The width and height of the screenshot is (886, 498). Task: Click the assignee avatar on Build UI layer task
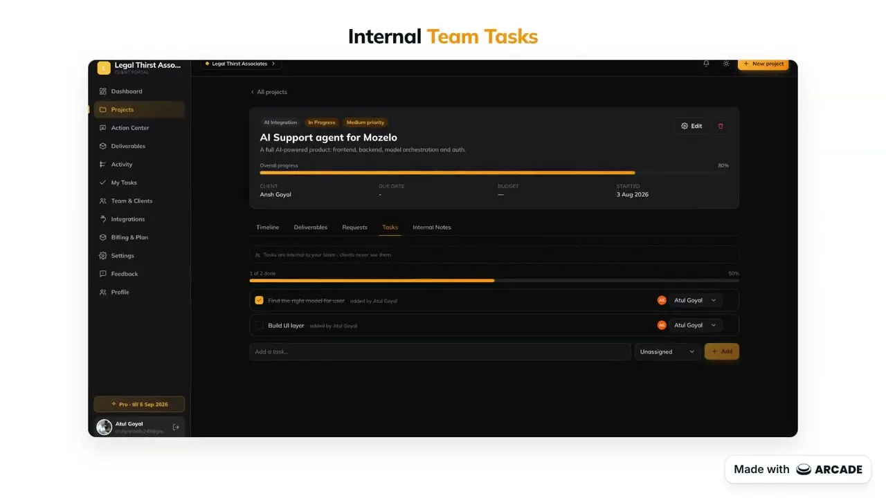pos(662,325)
